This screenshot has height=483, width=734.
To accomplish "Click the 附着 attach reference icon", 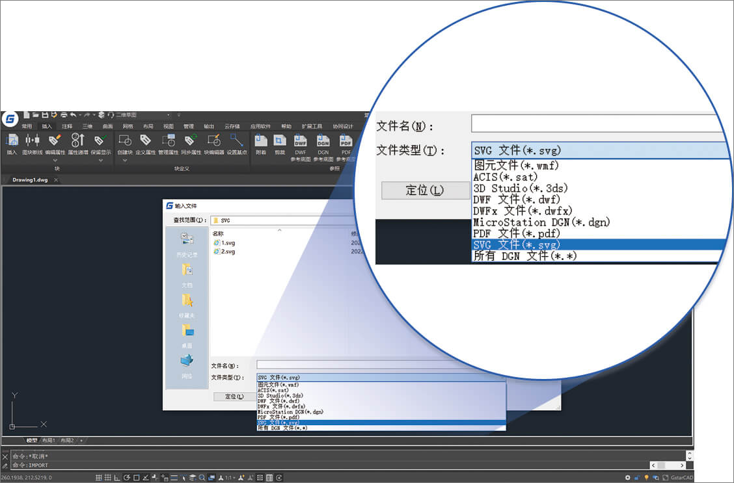I will tap(261, 144).
